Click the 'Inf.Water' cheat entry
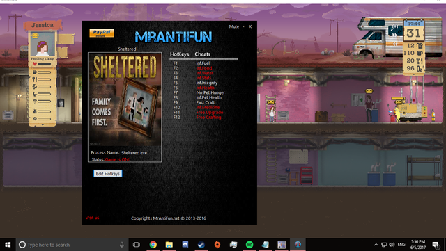The height and width of the screenshot is (251, 446). (204, 73)
